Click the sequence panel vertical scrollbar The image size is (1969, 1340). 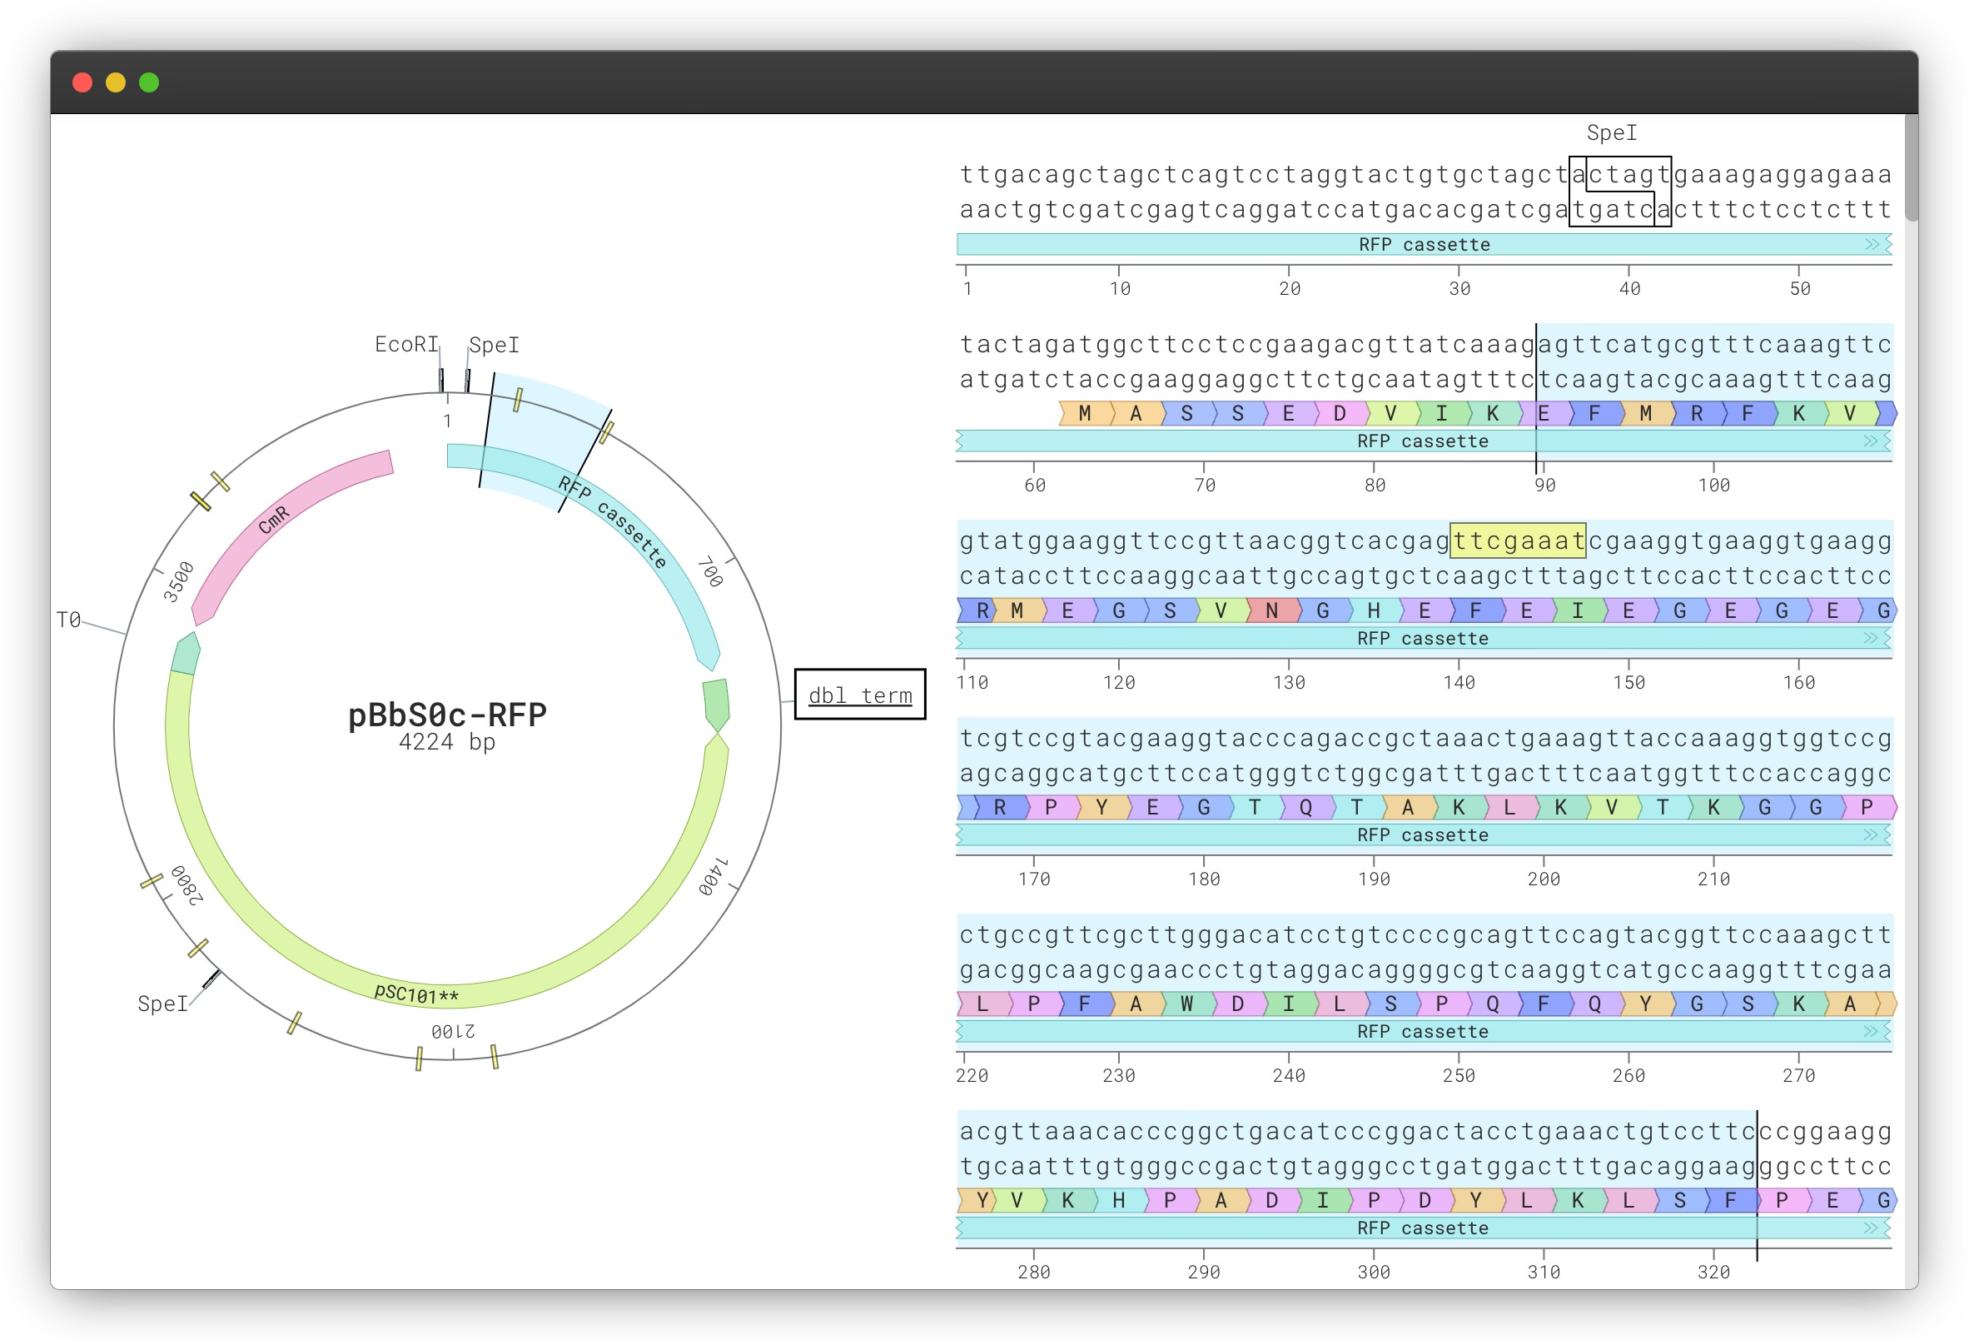click(1911, 170)
